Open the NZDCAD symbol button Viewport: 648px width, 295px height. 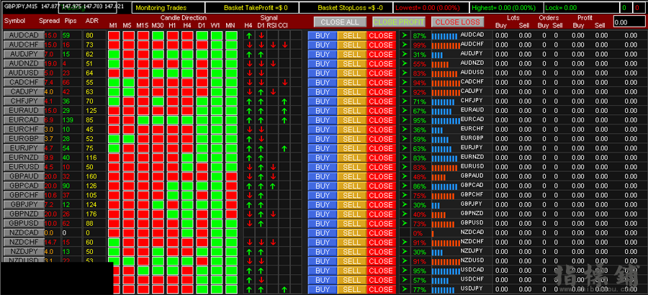(x=24, y=232)
